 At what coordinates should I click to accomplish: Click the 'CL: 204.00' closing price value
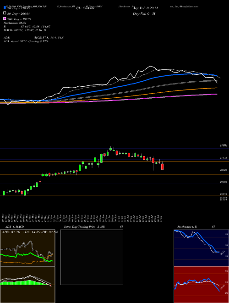click(85, 8)
